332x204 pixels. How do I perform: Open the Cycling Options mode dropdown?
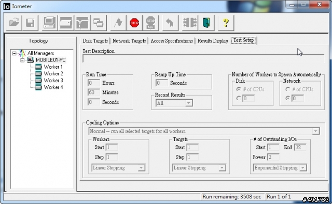pyautogui.click(x=315, y=131)
